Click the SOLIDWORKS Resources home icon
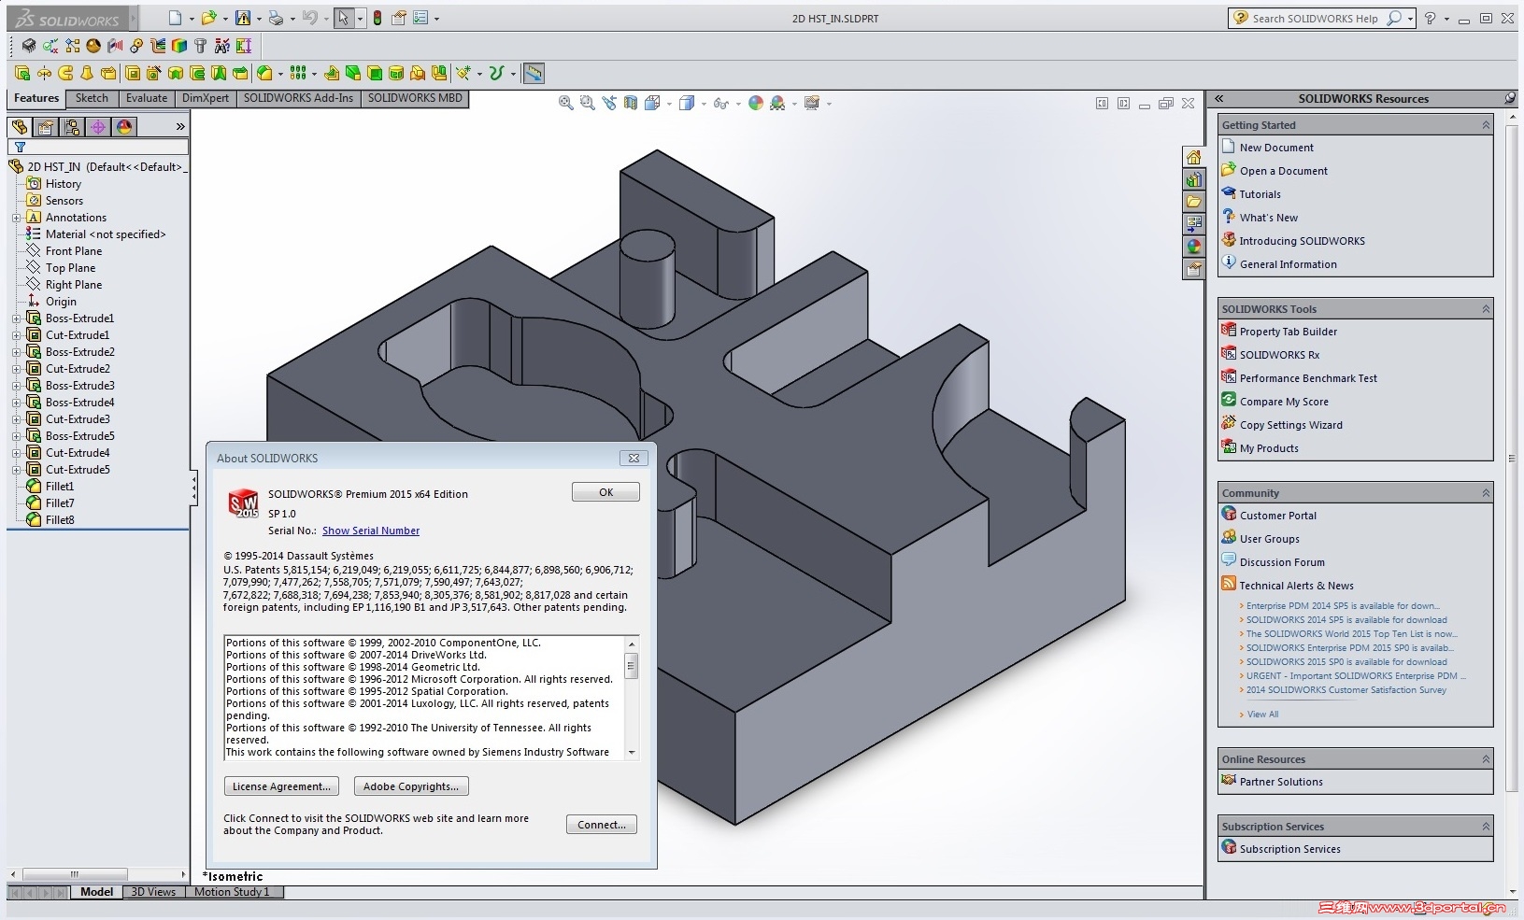The height and width of the screenshot is (920, 1524). 1193,157
